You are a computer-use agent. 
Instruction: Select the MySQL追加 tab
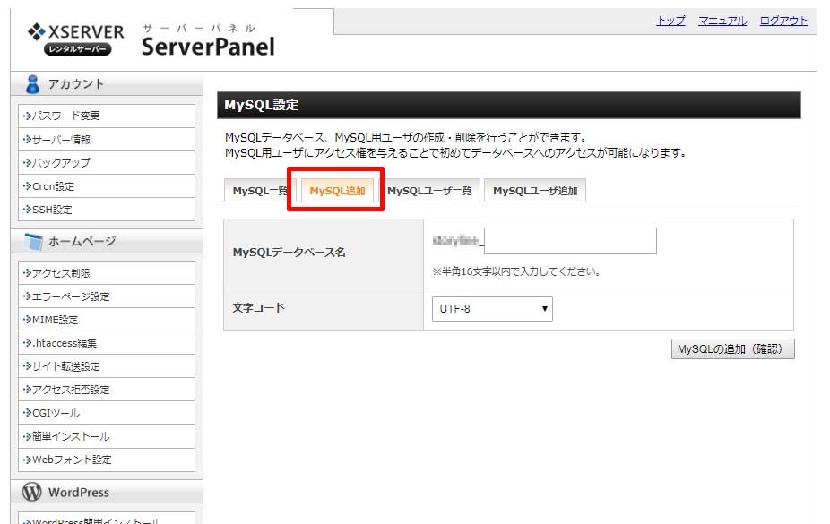click(337, 191)
